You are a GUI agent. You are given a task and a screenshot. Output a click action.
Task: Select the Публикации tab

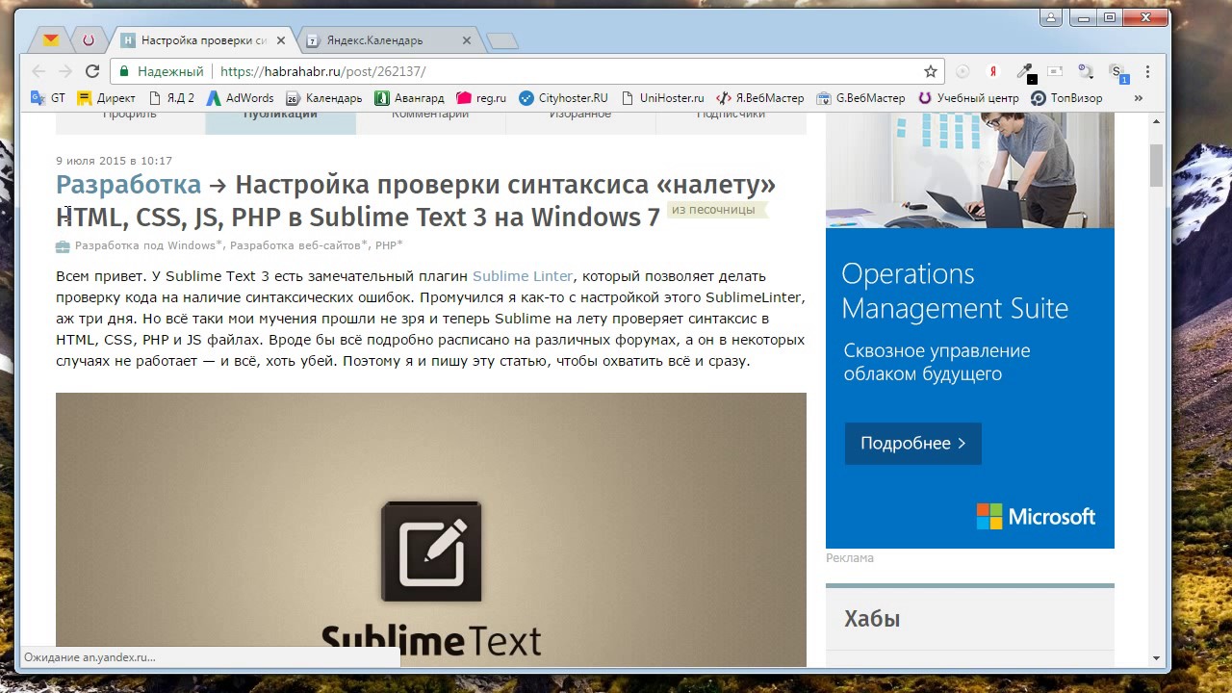[280, 122]
